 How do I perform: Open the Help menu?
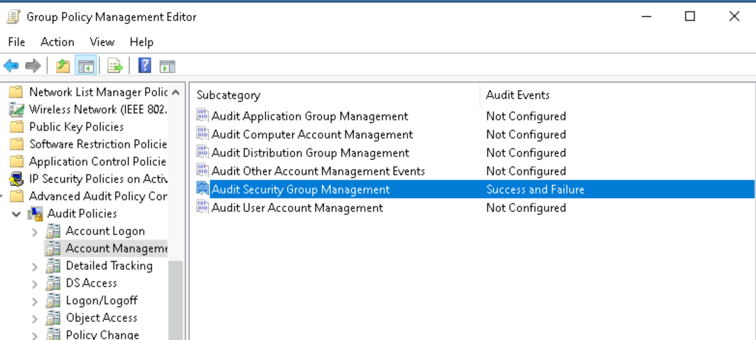pos(141,42)
